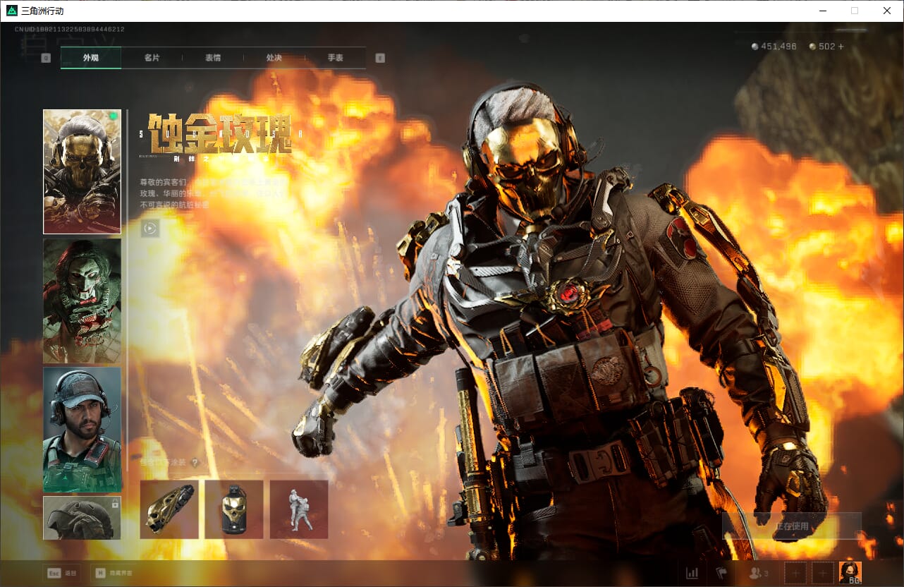Click the gold skull grenade item

click(234, 509)
